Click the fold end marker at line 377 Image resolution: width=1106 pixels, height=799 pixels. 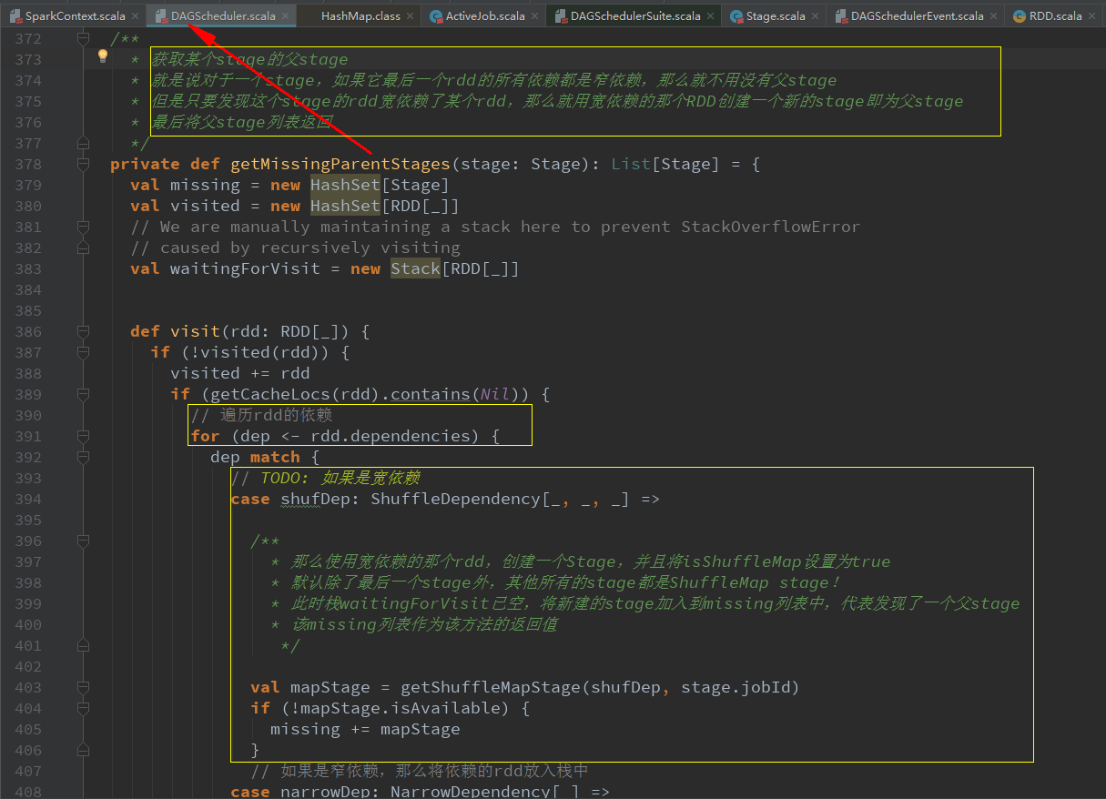click(x=83, y=143)
